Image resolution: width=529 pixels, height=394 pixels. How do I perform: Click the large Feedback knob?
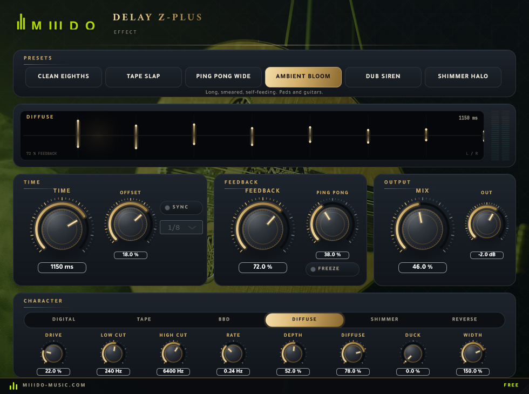pyautogui.click(x=262, y=229)
